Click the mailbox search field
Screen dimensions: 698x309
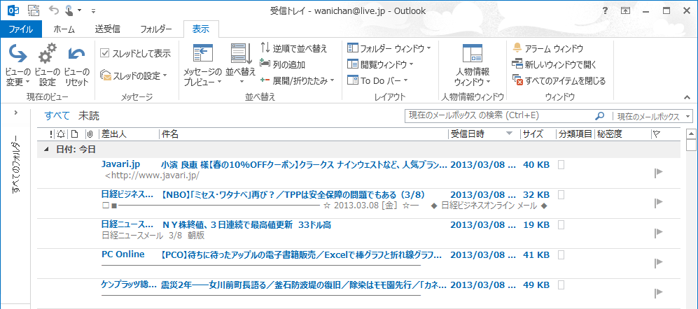coord(501,116)
